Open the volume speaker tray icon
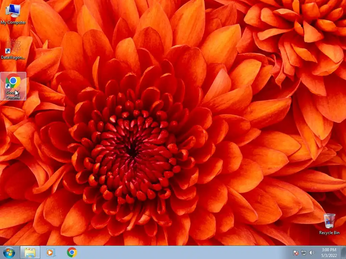 point(312,253)
